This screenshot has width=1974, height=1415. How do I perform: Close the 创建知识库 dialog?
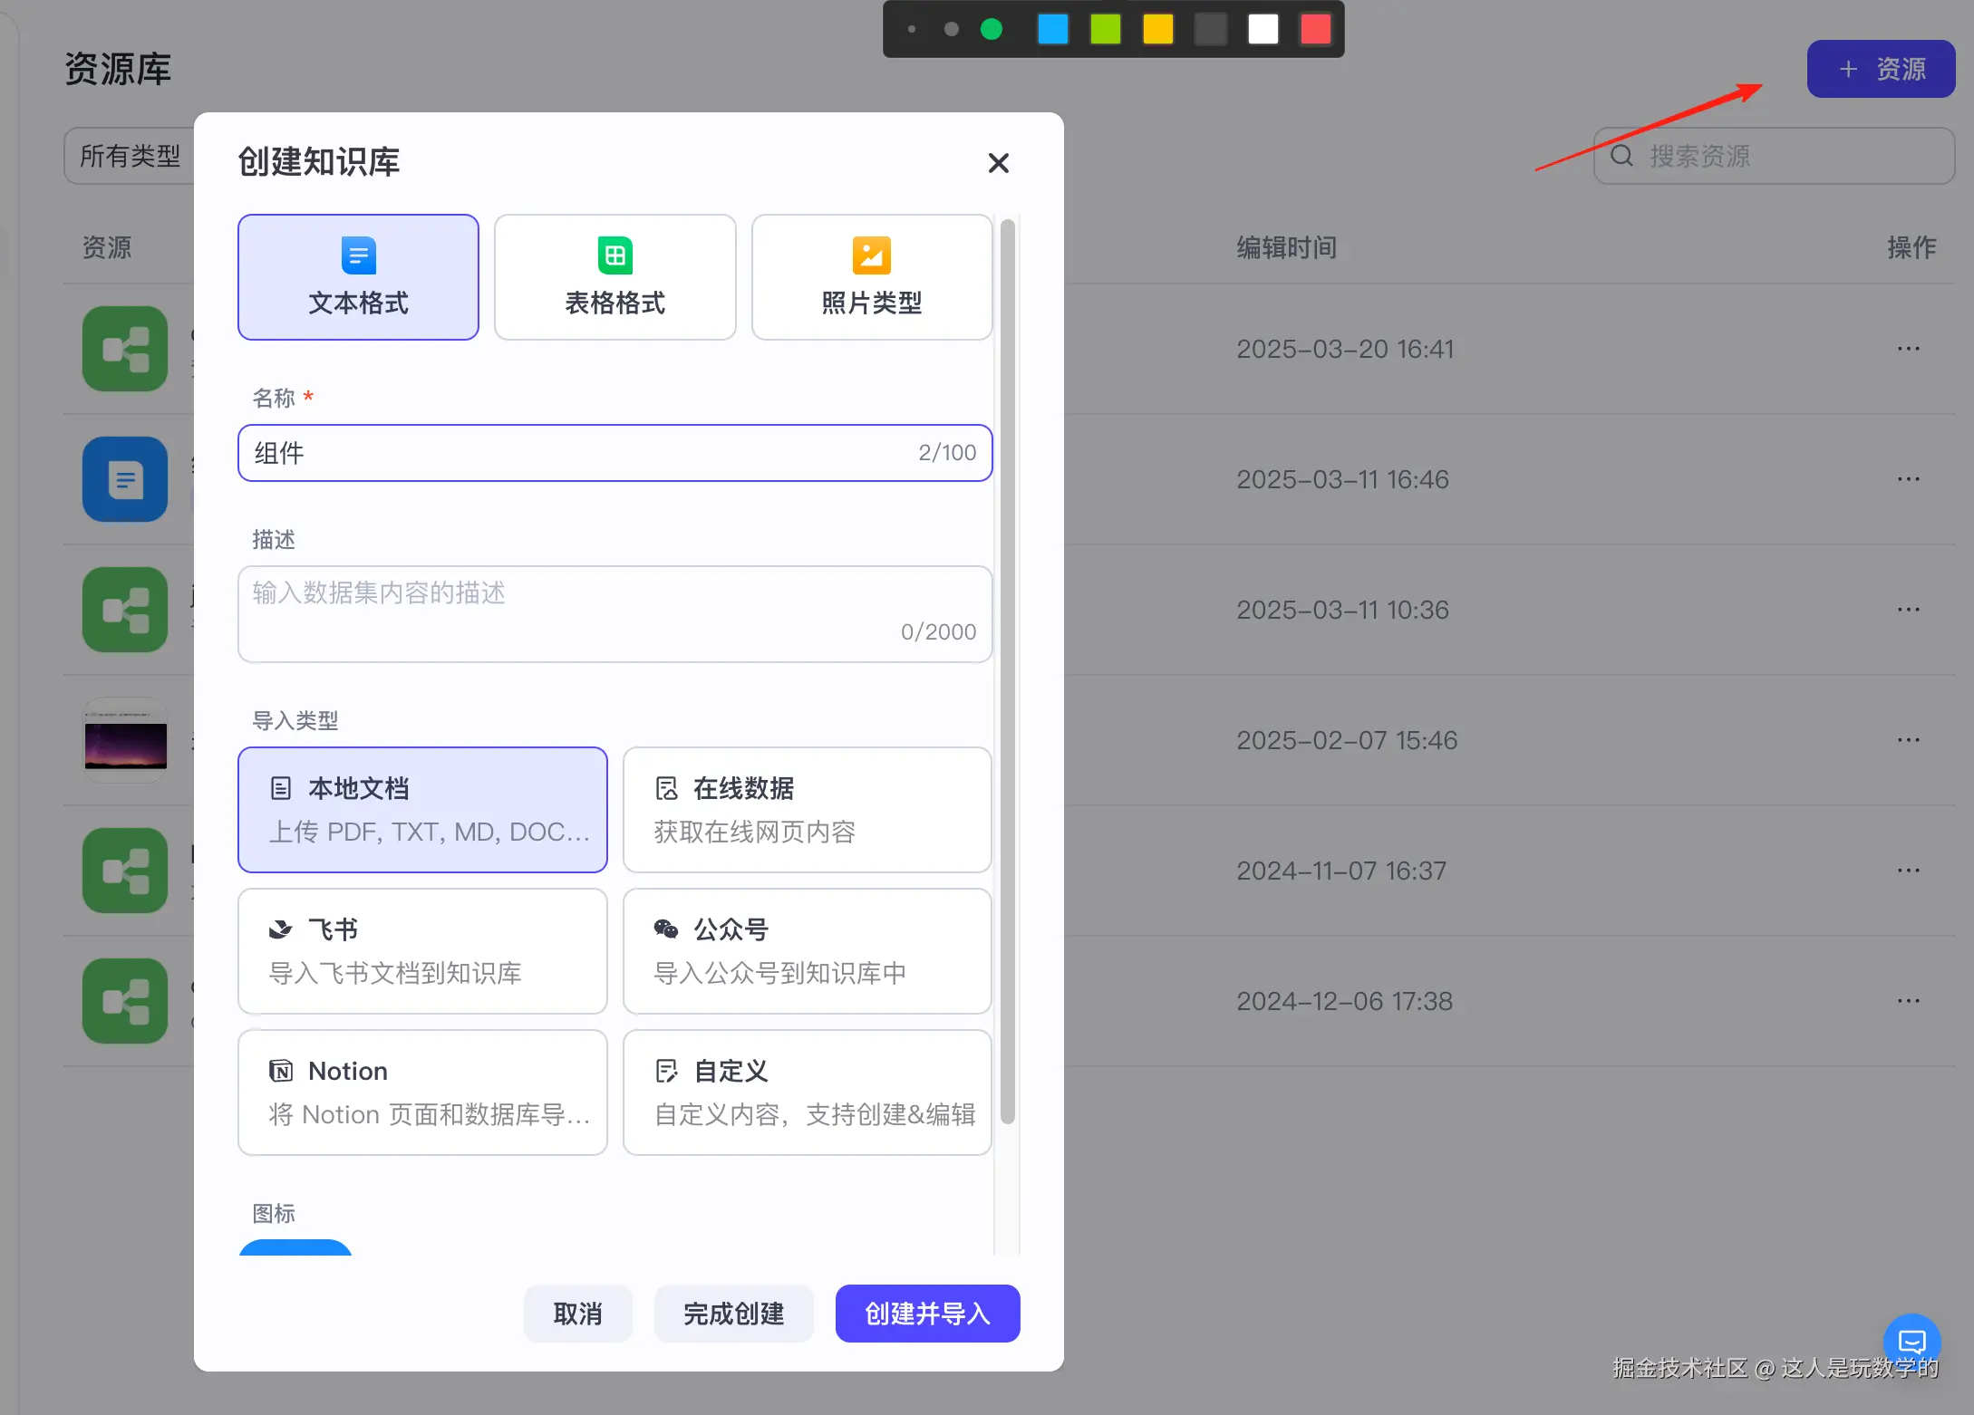[x=998, y=163]
